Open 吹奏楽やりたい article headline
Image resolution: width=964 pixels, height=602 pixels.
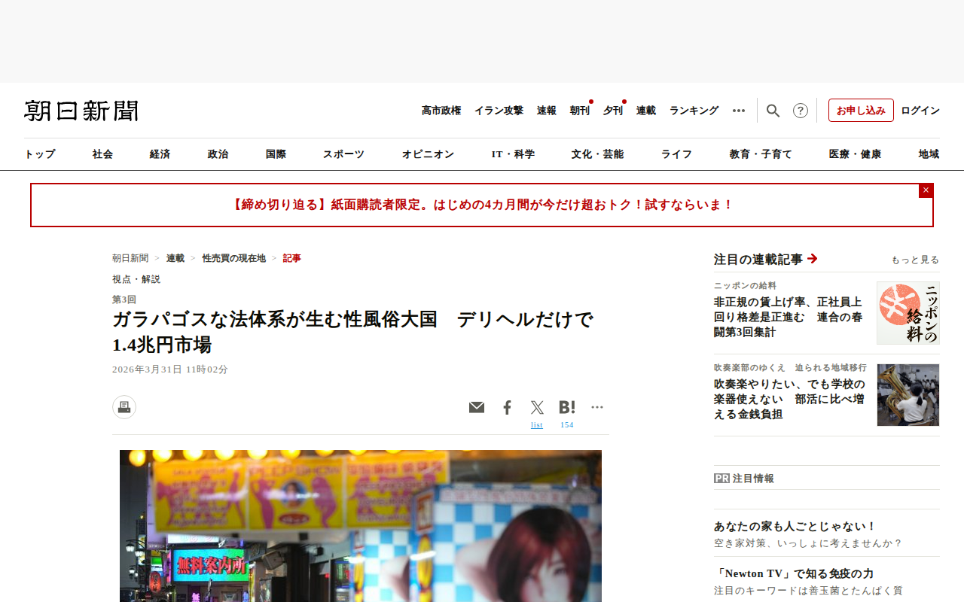(790, 399)
